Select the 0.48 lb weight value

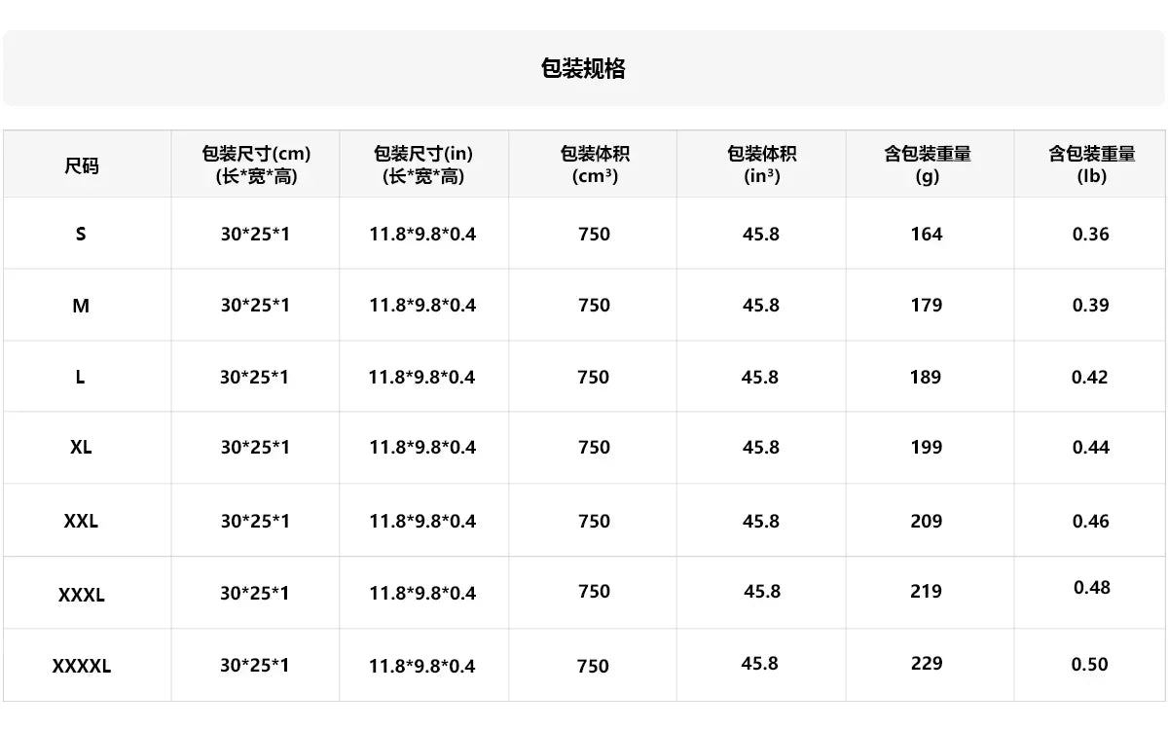(x=1091, y=588)
